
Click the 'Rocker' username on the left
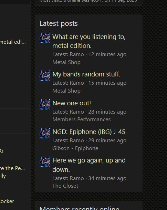point(7,201)
